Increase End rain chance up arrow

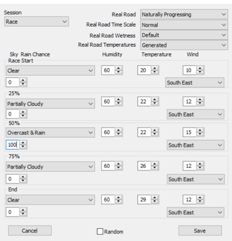point(23,210)
